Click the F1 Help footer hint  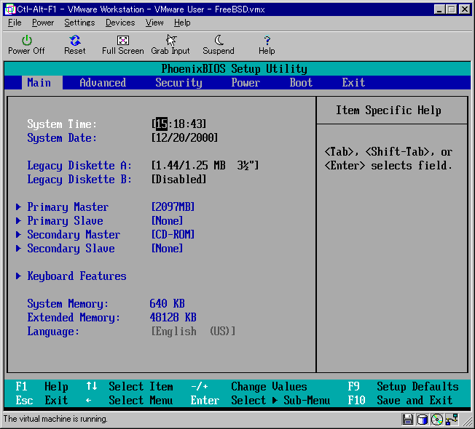pos(42,387)
